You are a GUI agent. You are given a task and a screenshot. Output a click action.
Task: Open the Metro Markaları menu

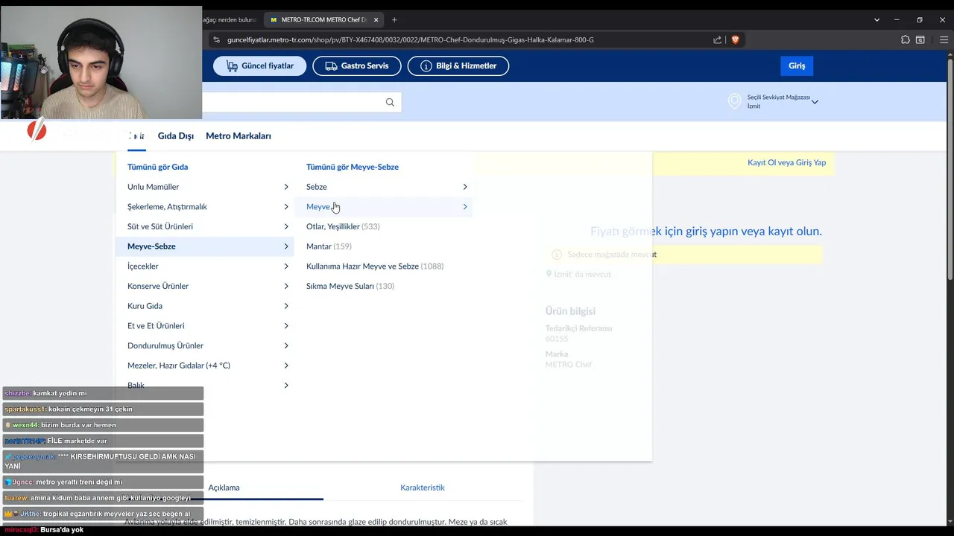[x=238, y=135]
